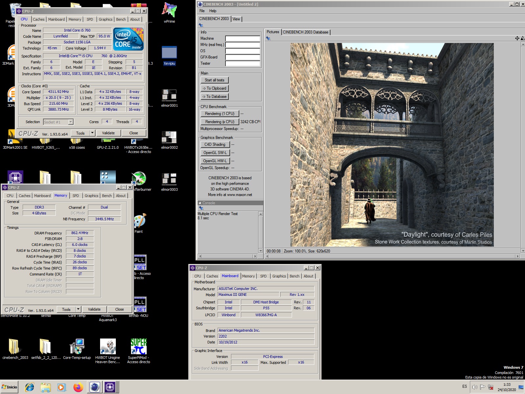
Task: Expand Tools dropdown arrow in top CPU-Z window
Action: tap(92, 133)
